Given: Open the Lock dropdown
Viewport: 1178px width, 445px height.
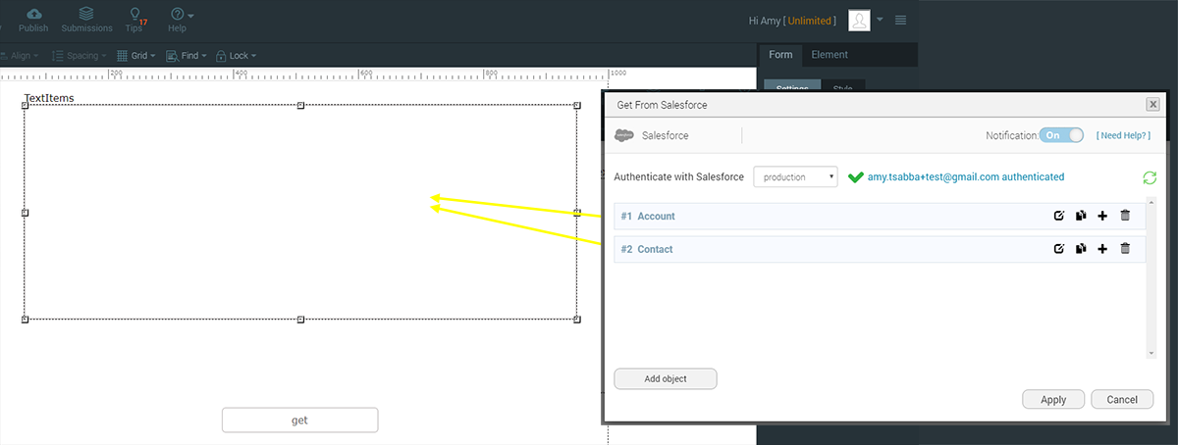Looking at the screenshot, I should pos(236,56).
